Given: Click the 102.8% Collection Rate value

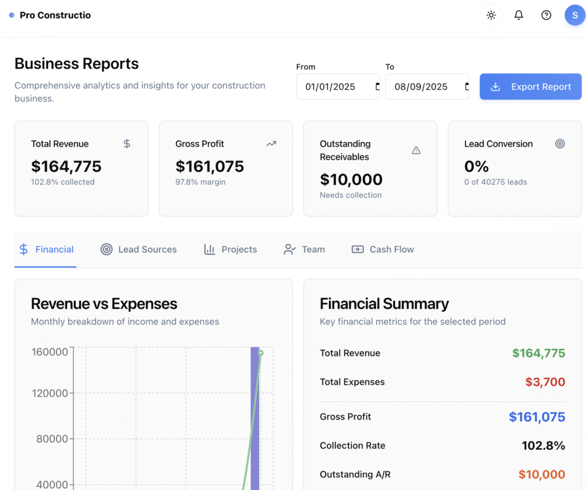Looking at the screenshot, I should point(543,445).
